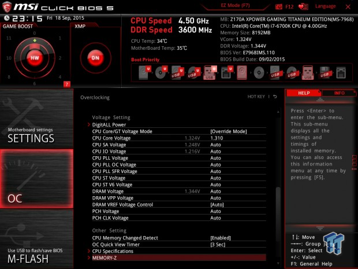This screenshot has height=269, width=358.
Task: Select legacy USB hard disk boot icon
Action: pyautogui.click(x=275, y=73)
